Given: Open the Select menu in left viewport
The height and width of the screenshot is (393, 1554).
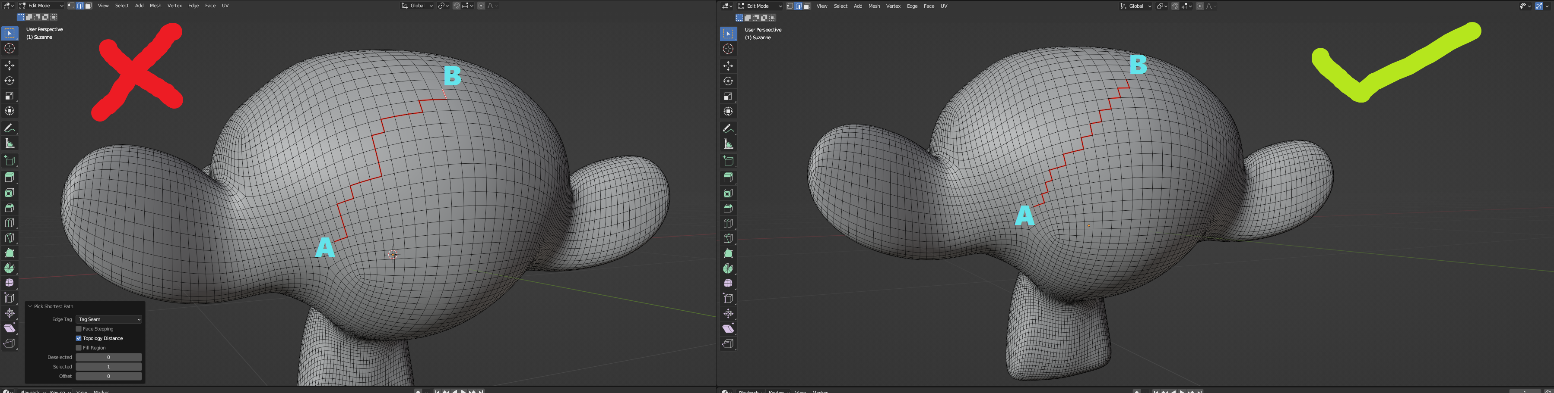Looking at the screenshot, I should tap(122, 6).
